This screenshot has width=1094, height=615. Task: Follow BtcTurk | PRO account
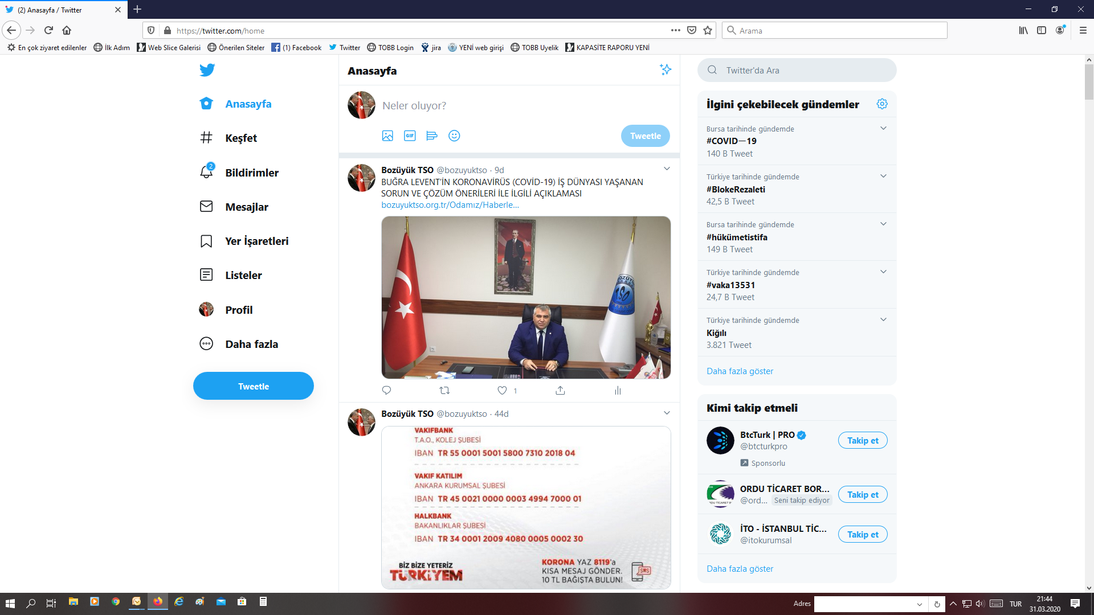point(863,441)
